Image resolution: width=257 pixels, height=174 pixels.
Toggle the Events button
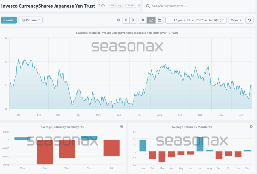(x=9, y=20)
